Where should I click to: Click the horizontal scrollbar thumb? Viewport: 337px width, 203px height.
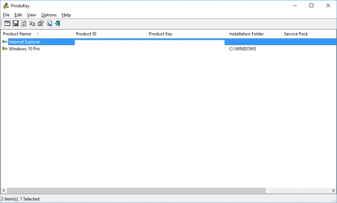pos(136,190)
